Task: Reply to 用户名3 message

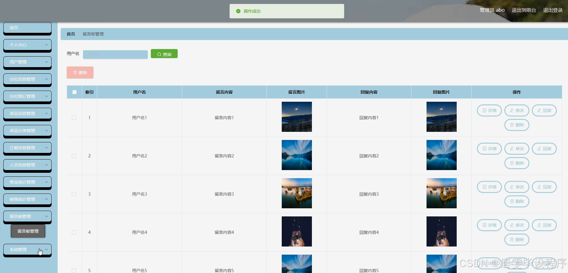Action: pos(544,187)
